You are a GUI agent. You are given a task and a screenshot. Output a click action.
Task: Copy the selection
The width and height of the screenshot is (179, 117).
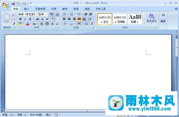(13, 19)
